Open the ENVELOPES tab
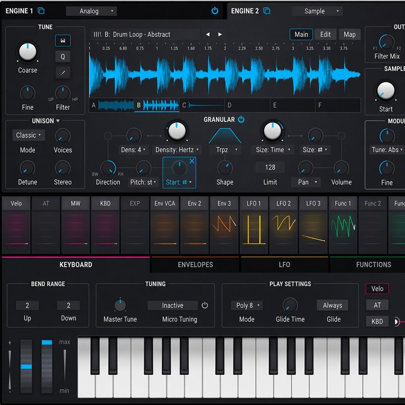 click(195, 265)
